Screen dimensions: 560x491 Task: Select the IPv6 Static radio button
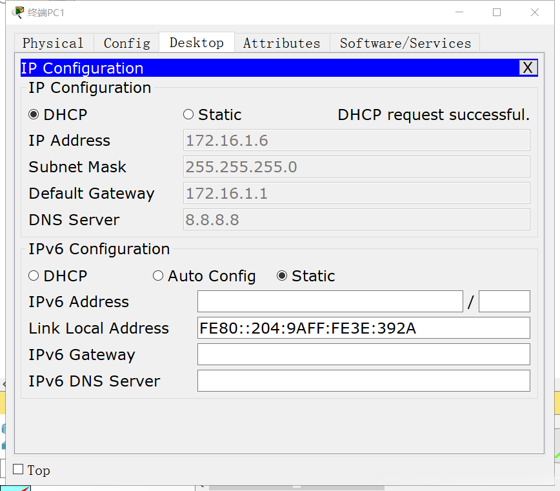click(282, 276)
